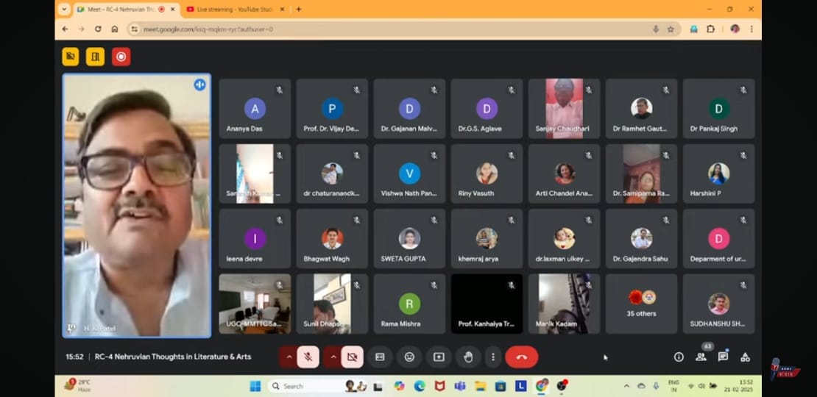Click the red recording indicator button

pos(121,57)
